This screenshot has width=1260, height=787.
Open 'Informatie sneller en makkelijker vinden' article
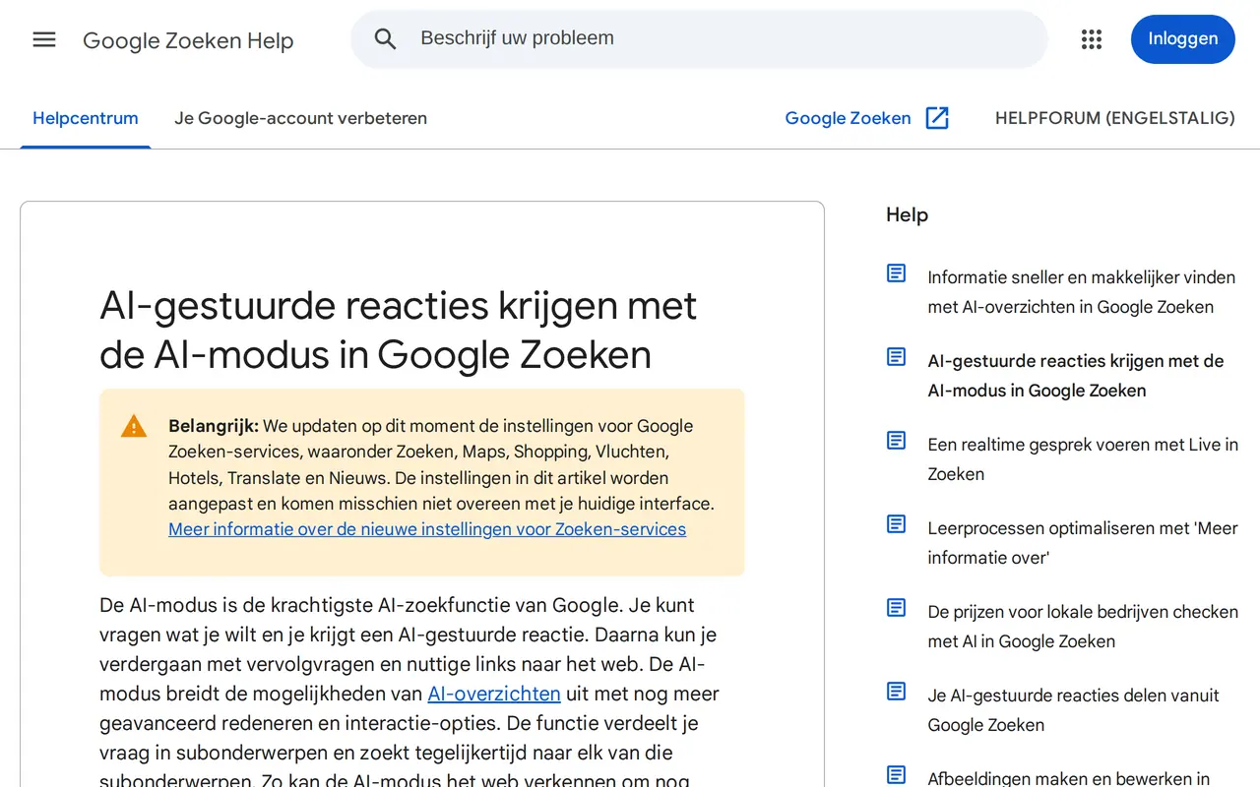pos(1081,292)
